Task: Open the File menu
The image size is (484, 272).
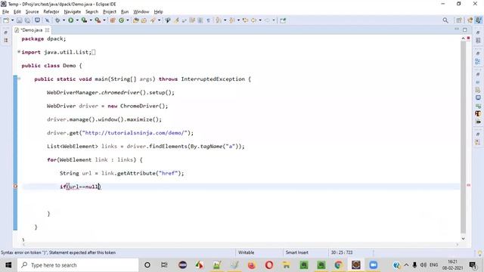Action: point(5,12)
